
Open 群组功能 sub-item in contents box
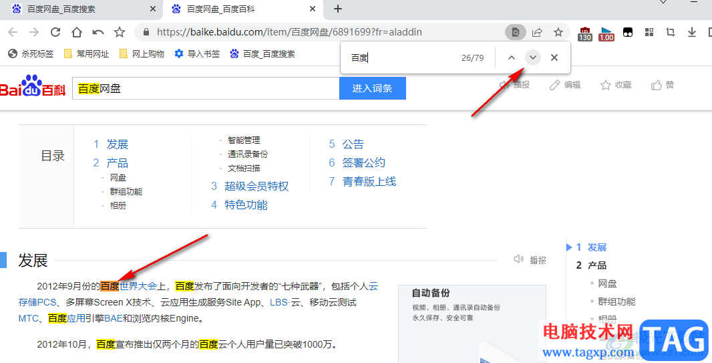(x=126, y=192)
